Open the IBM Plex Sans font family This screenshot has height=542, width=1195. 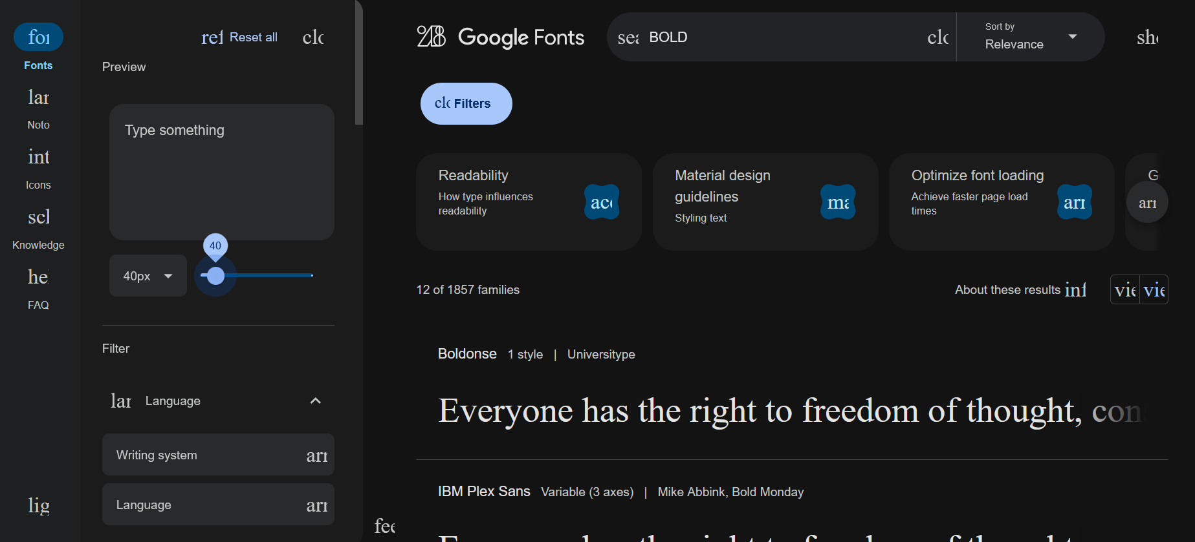tap(484, 492)
